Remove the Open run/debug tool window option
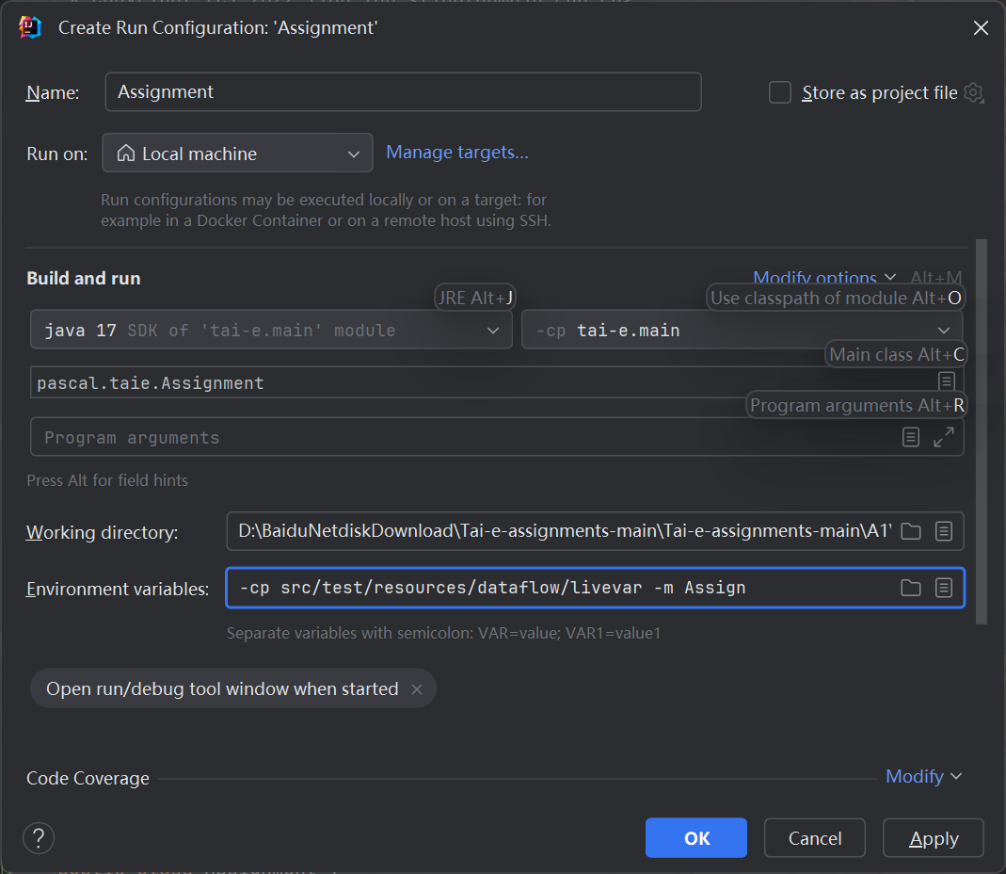The image size is (1006, 874). point(417,689)
